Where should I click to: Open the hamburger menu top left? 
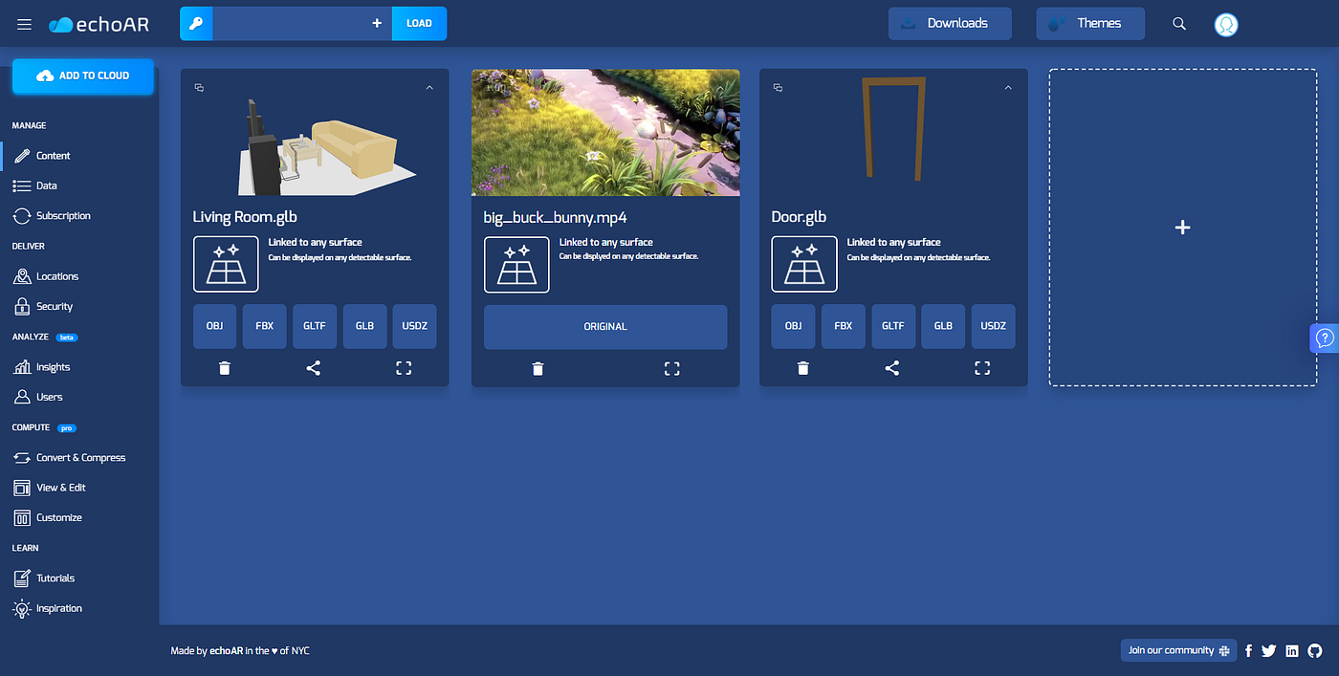coord(24,24)
